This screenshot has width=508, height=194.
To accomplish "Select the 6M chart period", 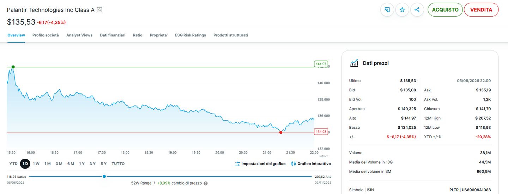I will 71,164.
